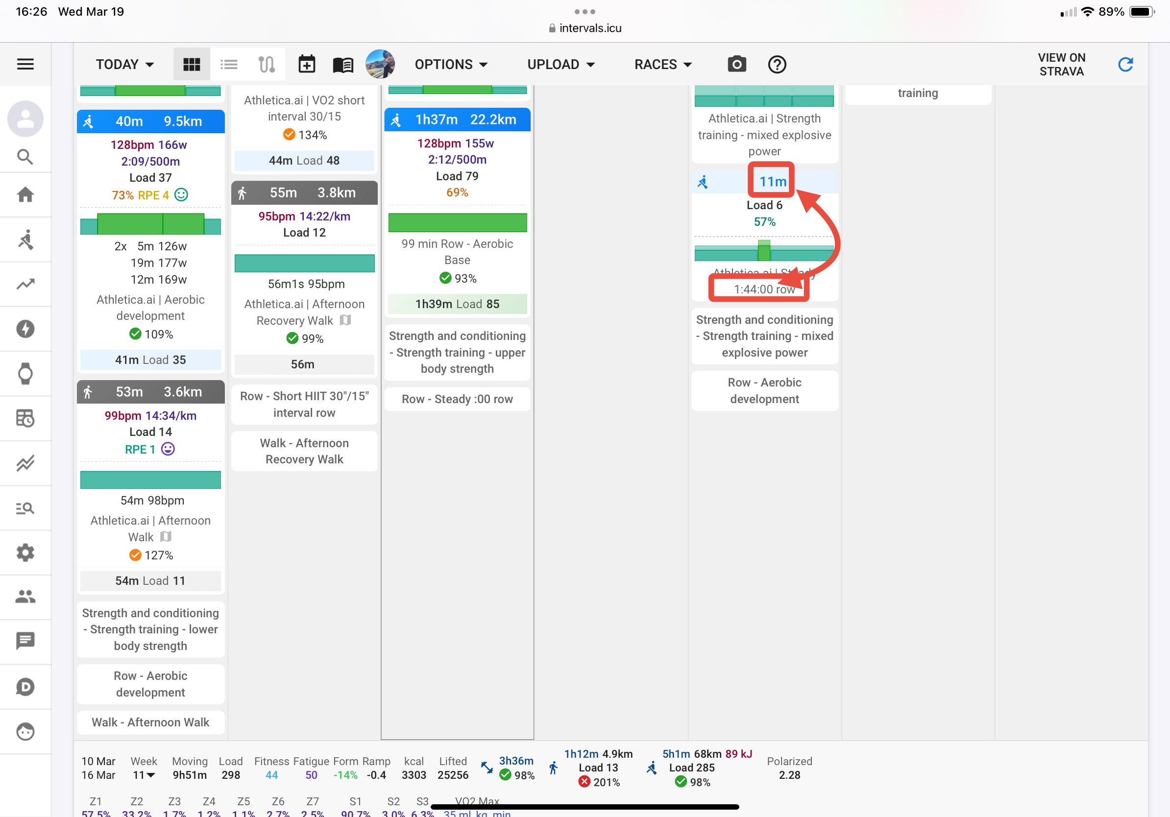Expand the TODAY dropdown
Viewport: 1170px width, 817px height.
(125, 64)
